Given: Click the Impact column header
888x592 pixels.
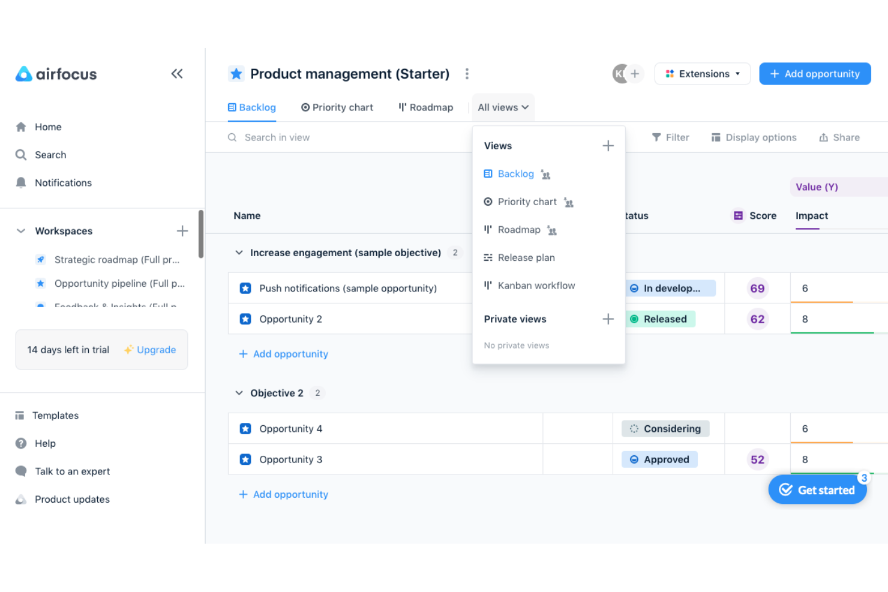Looking at the screenshot, I should [812, 216].
